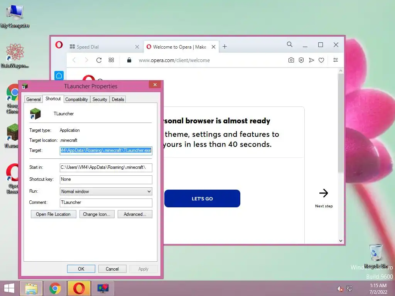Click the Next step arrow
Screen dimensions: 395x296
[324, 193]
